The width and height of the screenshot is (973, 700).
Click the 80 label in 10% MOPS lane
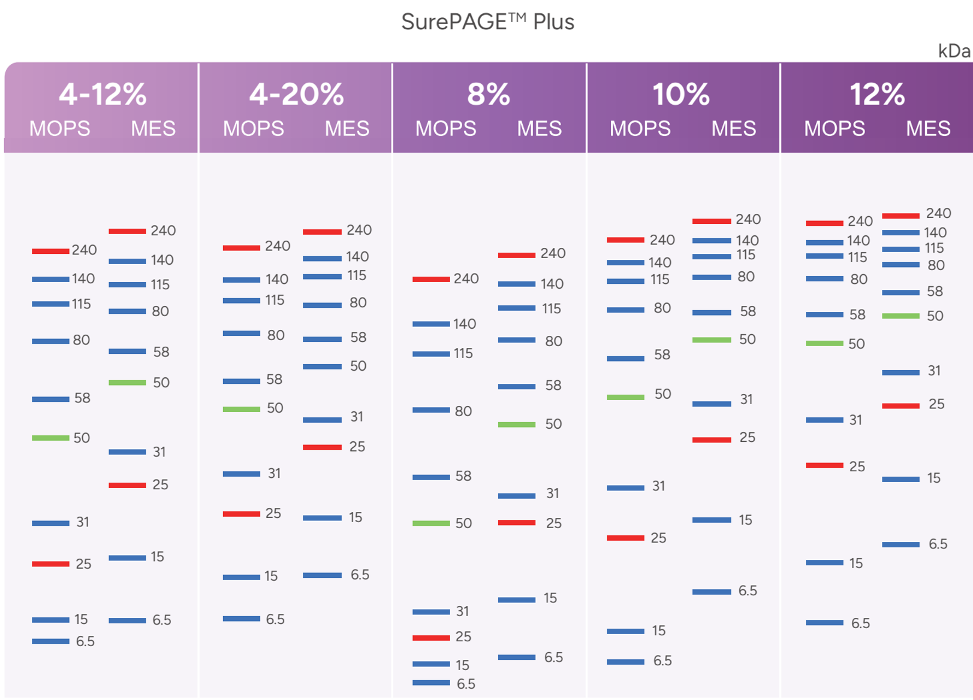click(x=662, y=308)
